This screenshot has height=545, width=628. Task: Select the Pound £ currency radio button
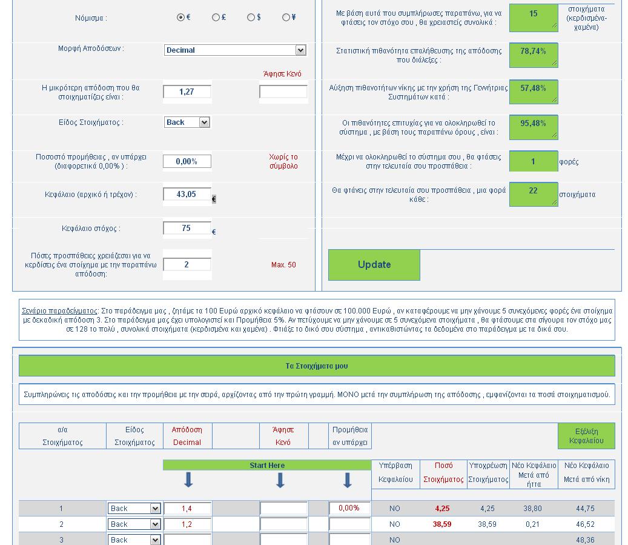216,17
